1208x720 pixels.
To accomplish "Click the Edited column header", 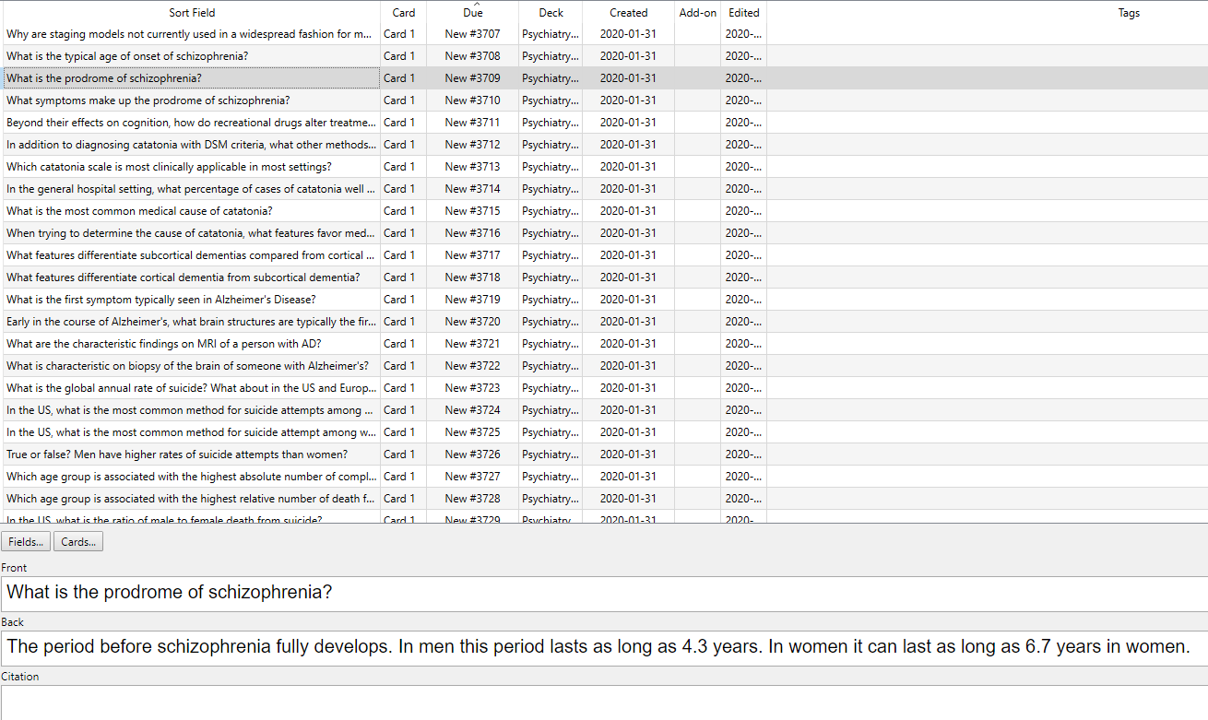I will [x=743, y=13].
